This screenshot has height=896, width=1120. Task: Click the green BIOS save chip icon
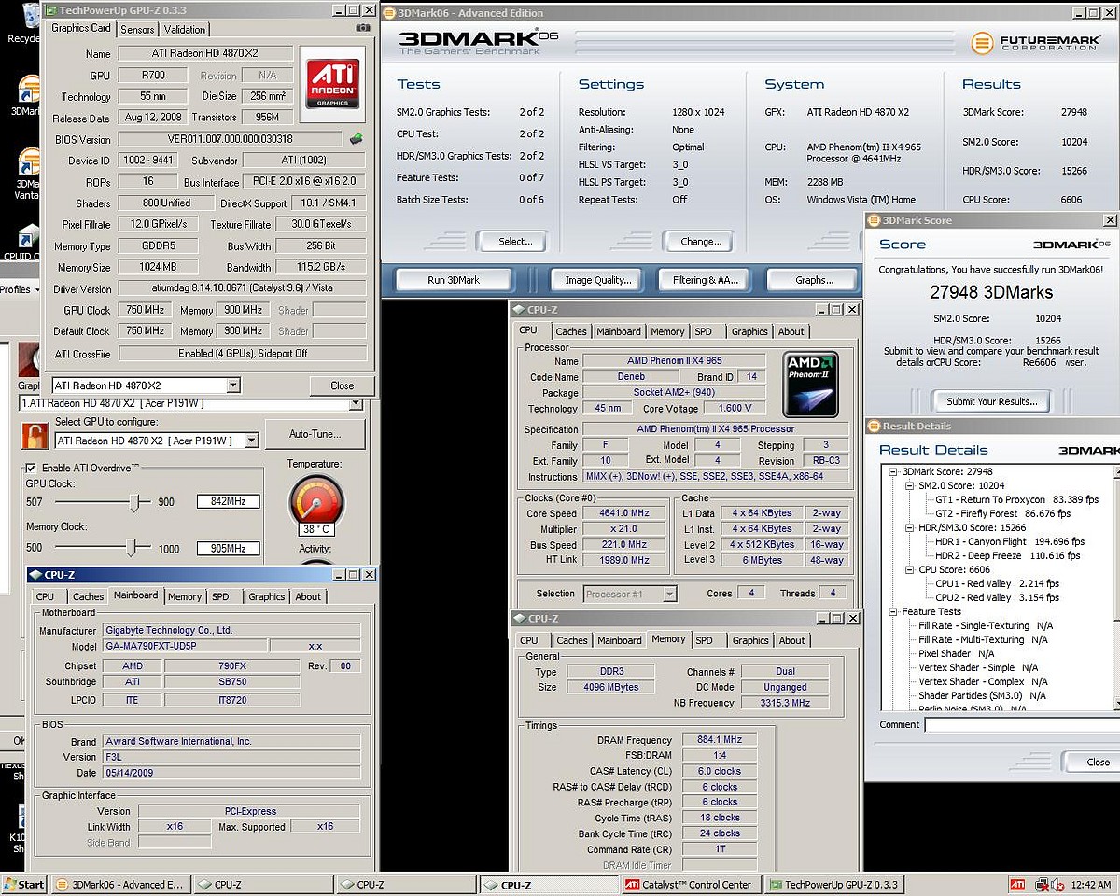356,139
